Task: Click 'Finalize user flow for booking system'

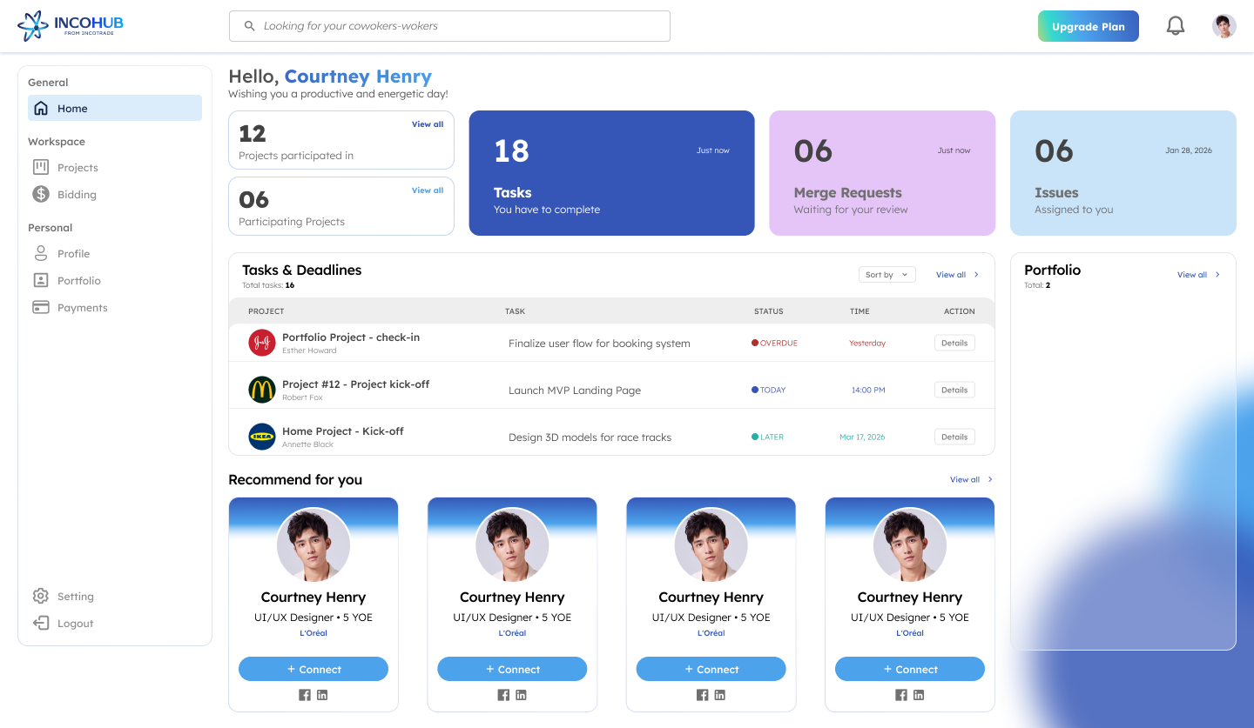Action: click(x=599, y=344)
